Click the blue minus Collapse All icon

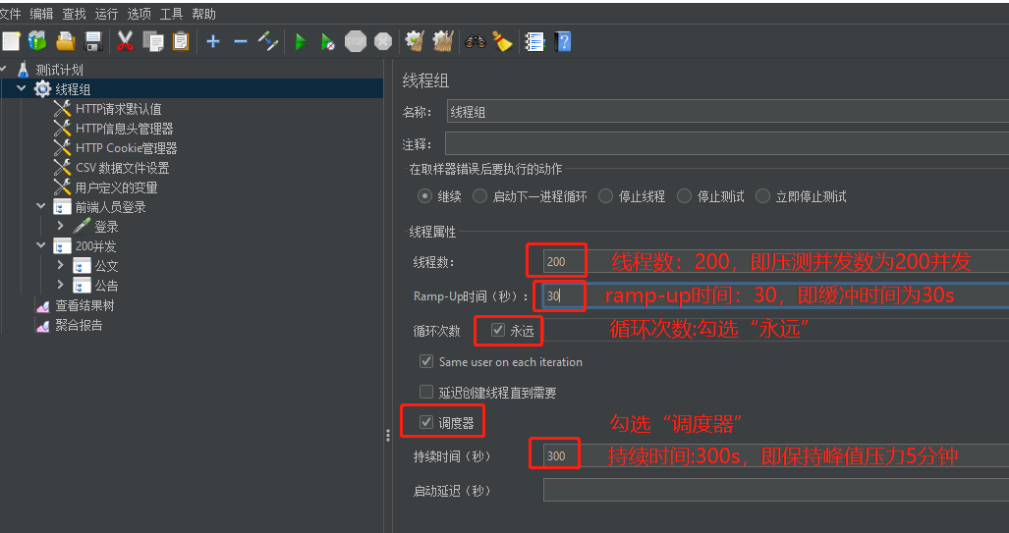click(241, 42)
